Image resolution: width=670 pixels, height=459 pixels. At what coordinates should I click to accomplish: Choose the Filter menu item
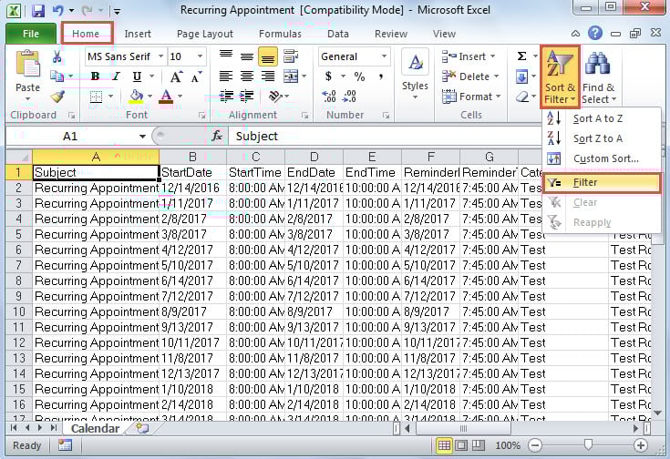[x=602, y=182]
